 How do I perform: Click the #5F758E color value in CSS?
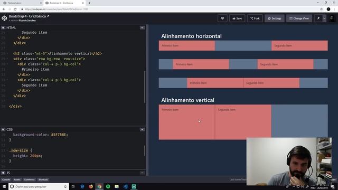click(59, 135)
